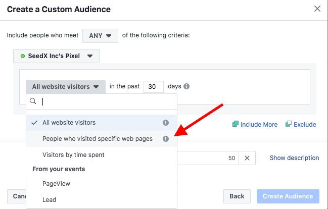
Task: Pick the PageView event option
Action: pyautogui.click(x=56, y=184)
